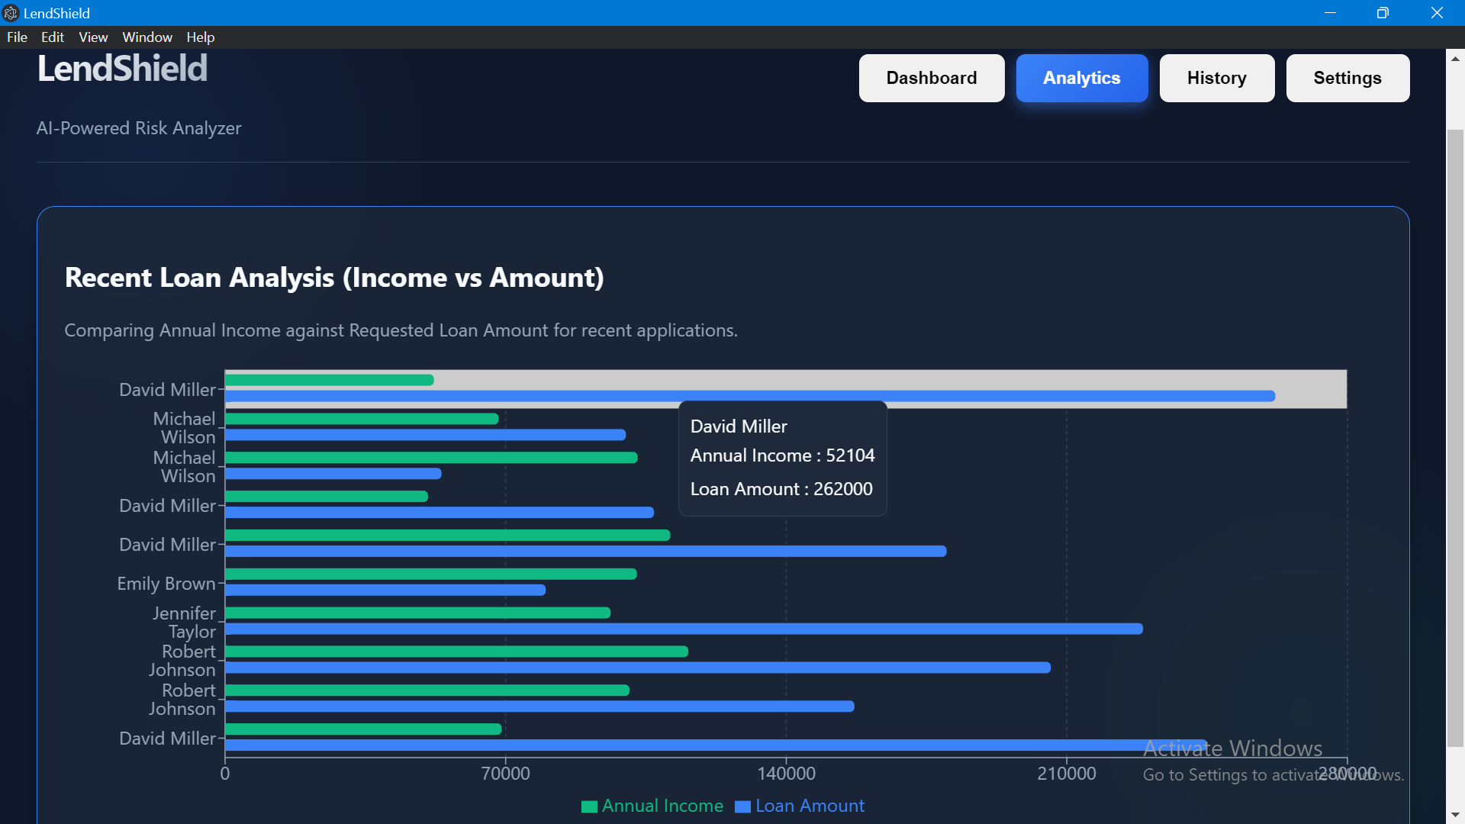Click the LendShield app icon in title bar
This screenshot has width=1465, height=824.
click(x=11, y=13)
